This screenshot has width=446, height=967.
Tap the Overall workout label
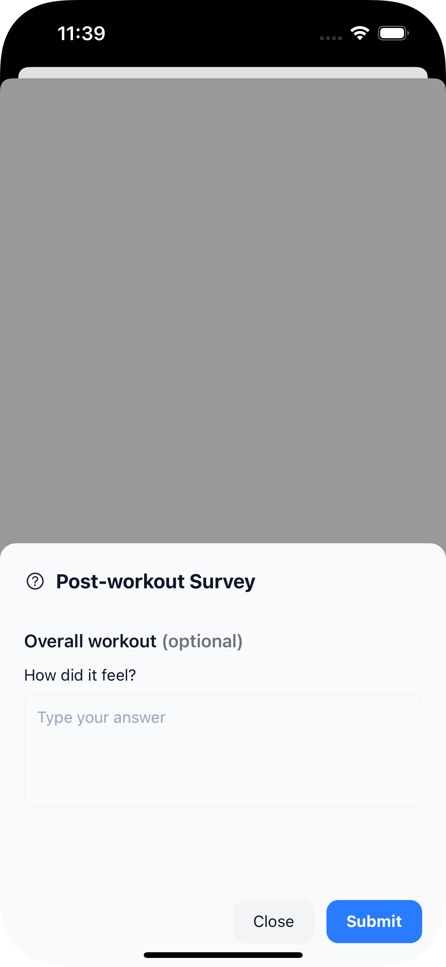(x=90, y=641)
